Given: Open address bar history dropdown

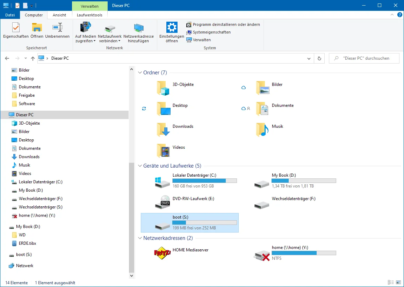Looking at the screenshot, I should 309,58.
